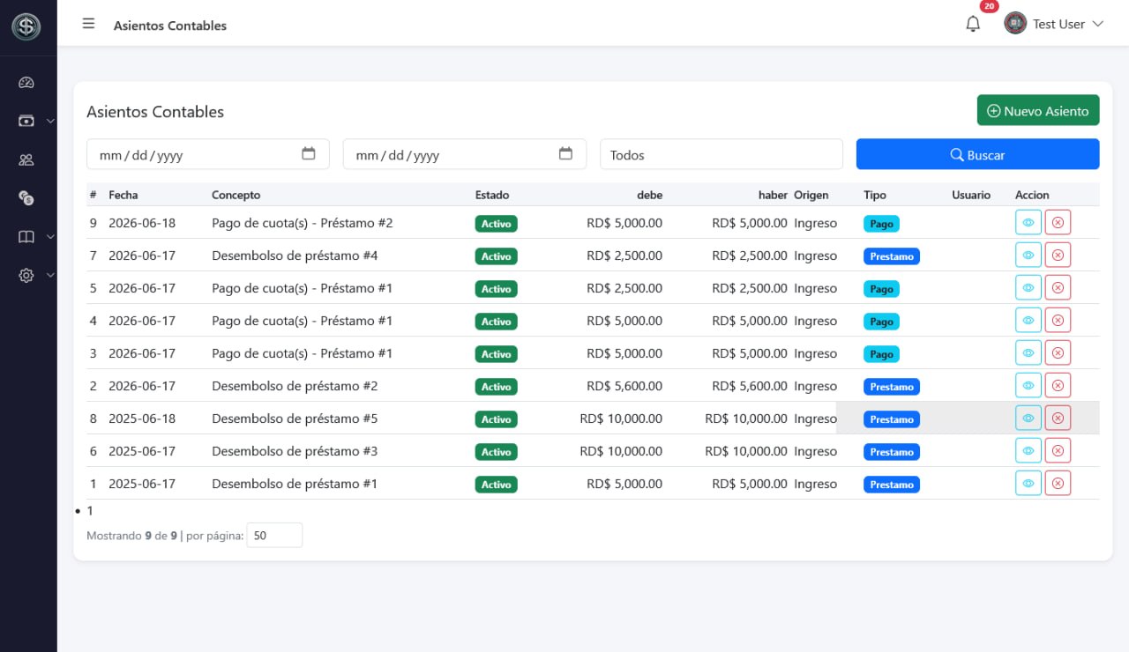The width and height of the screenshot is (1129, 652).
Task: Cancel entry 3 with red X
Action: pos(1058,353)
